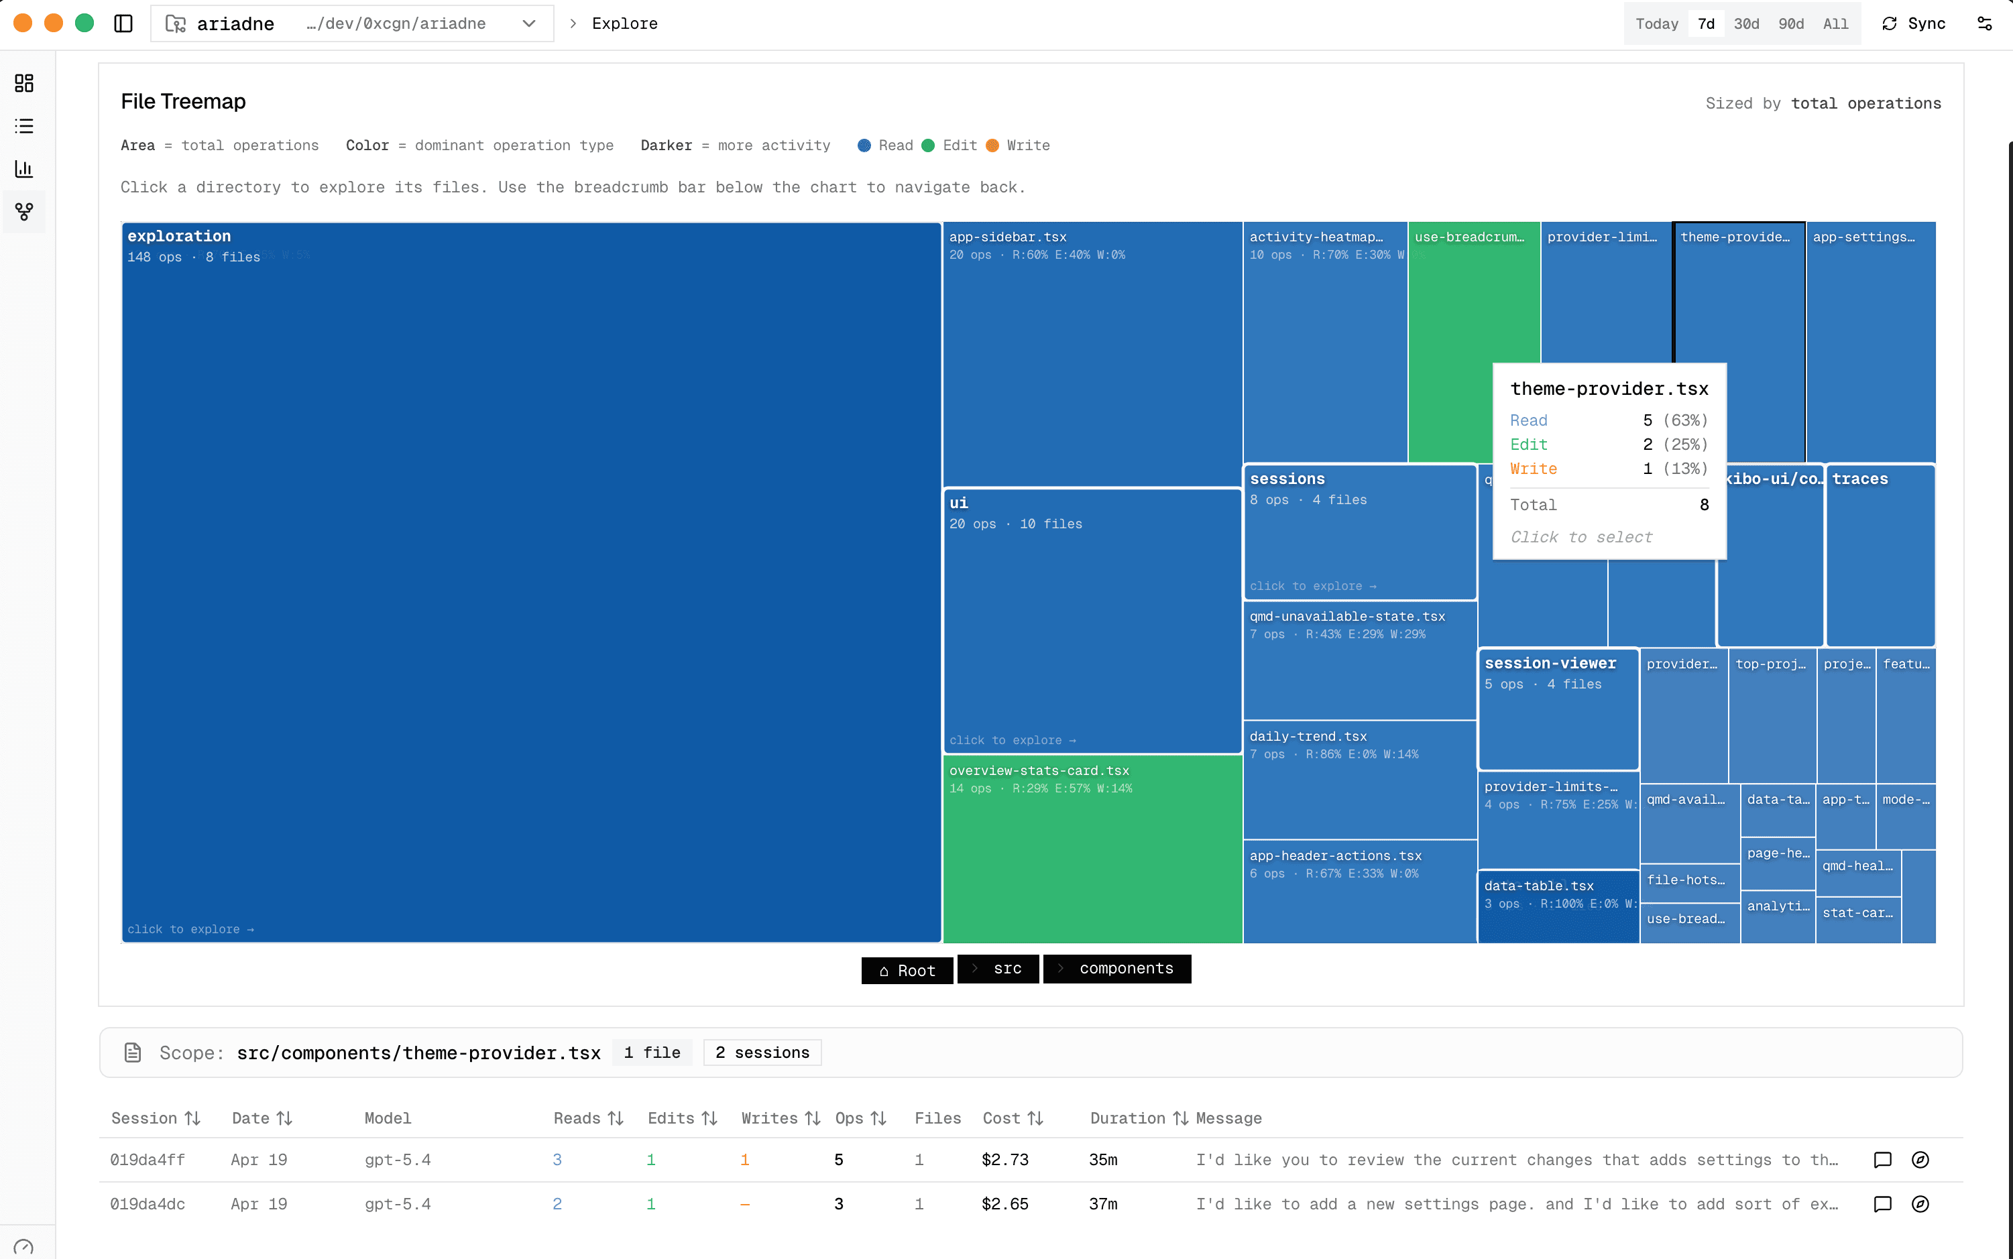This screenshot has width=2013, height=1259.
Task: Select the All time range
Action: (1837, 23)
